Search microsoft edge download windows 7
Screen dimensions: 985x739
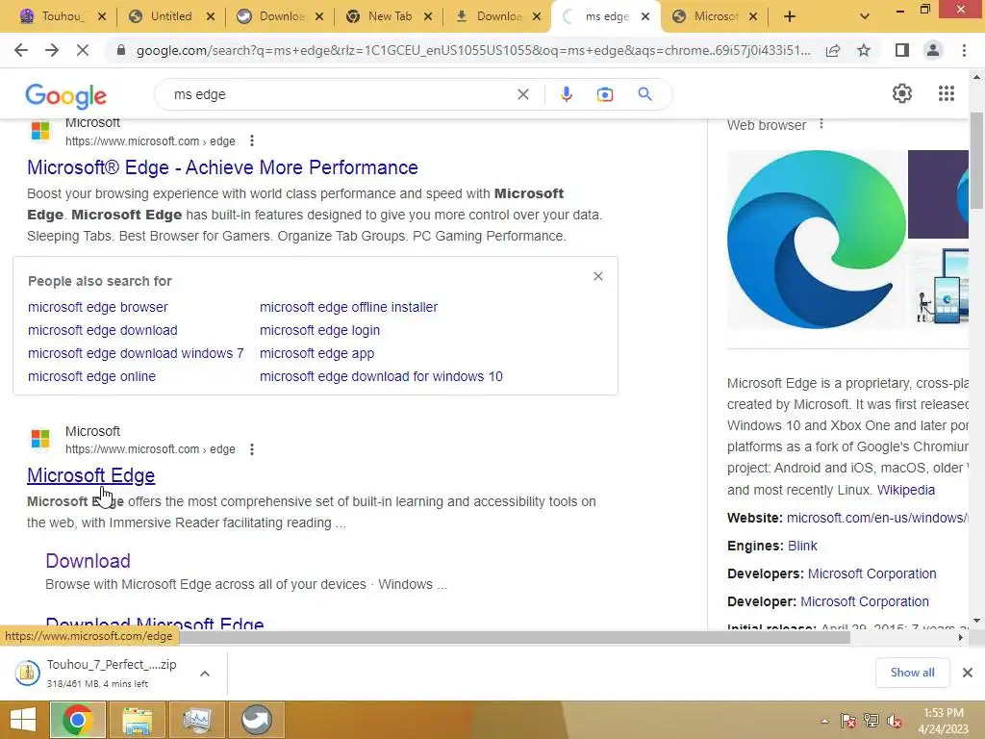point(136,354)
